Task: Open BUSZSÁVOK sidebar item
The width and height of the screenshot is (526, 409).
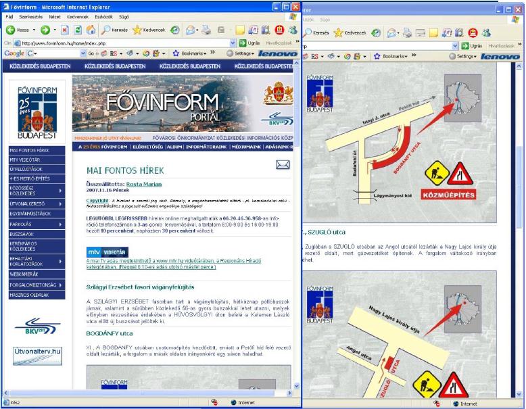Action: [37, 234]
